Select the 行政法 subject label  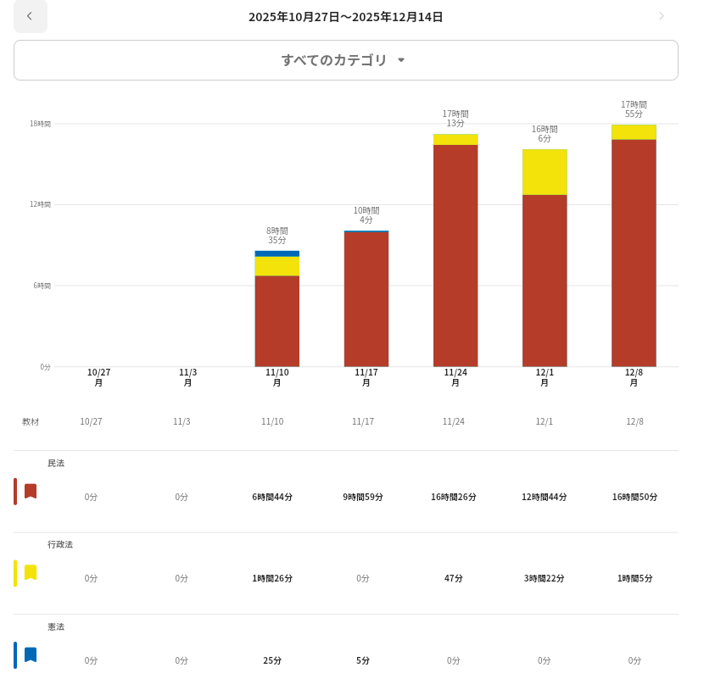click(60, 545)
